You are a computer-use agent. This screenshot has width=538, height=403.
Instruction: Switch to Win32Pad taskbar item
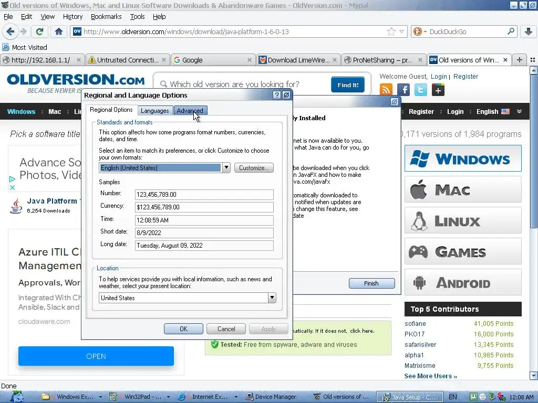(x=139, y=397)
